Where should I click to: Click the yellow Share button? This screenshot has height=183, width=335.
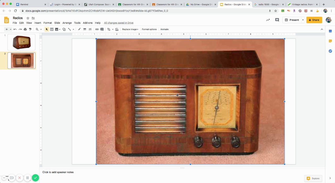coord(314,20)
